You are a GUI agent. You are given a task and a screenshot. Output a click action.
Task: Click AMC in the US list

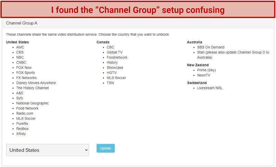pyautogui.click(x=20, y=47)
